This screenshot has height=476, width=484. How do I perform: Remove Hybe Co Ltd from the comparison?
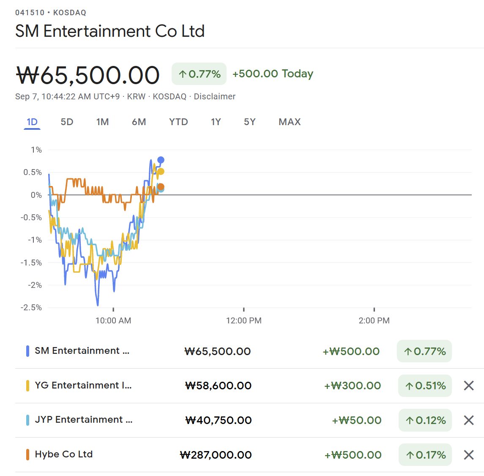click(x=468, y=455)
